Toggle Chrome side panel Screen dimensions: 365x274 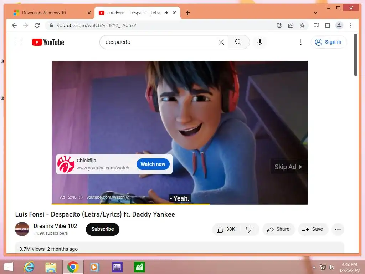pyautogui.click(x=328, y=25)
